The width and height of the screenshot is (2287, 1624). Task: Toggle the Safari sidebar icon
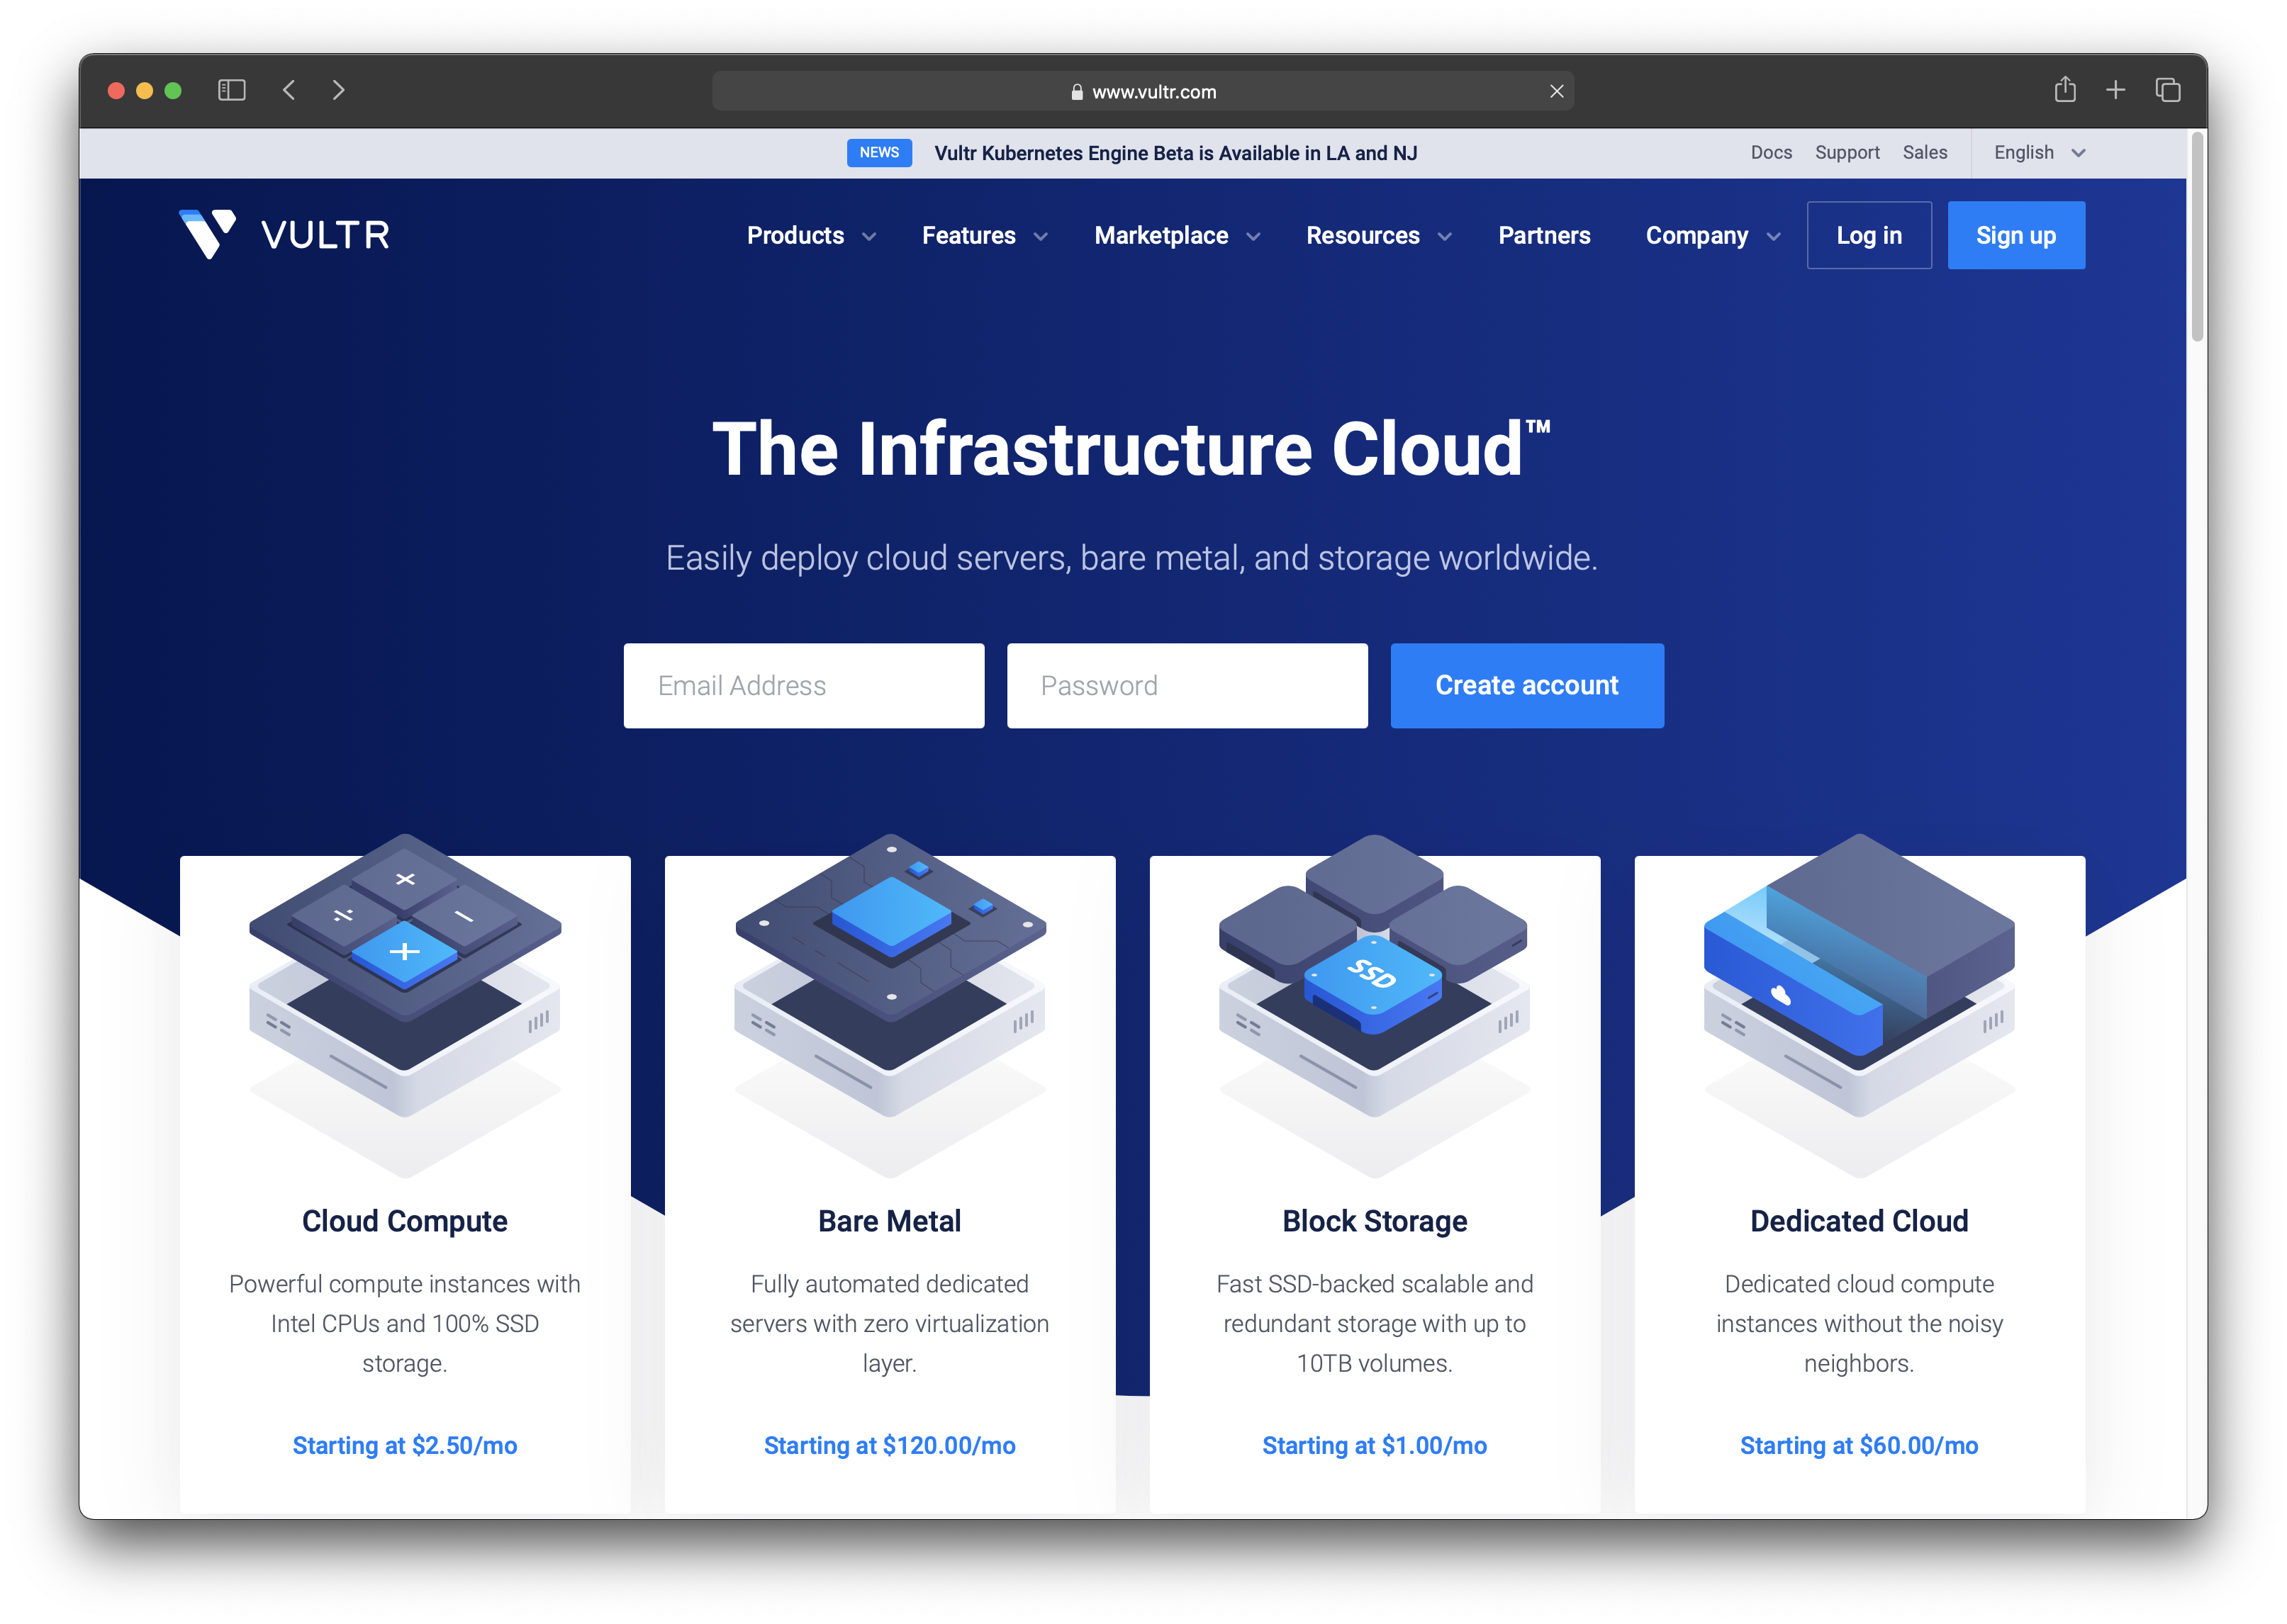[231, 90]
